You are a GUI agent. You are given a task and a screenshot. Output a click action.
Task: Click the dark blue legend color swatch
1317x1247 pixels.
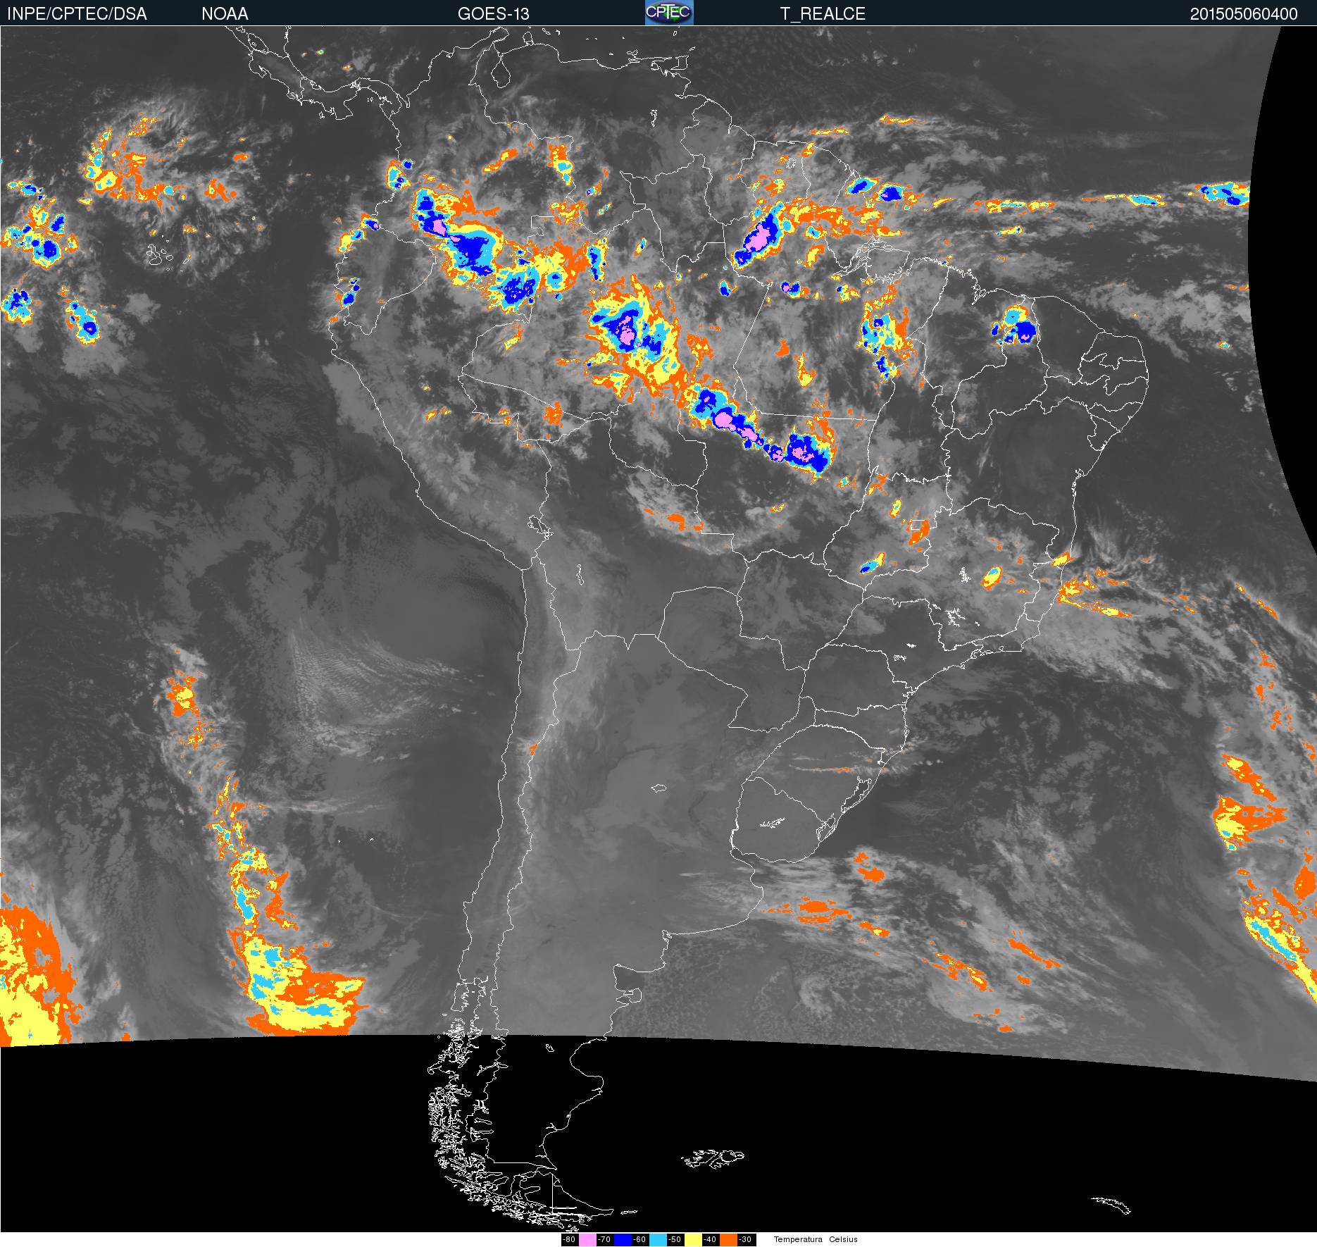(623, 1239)
